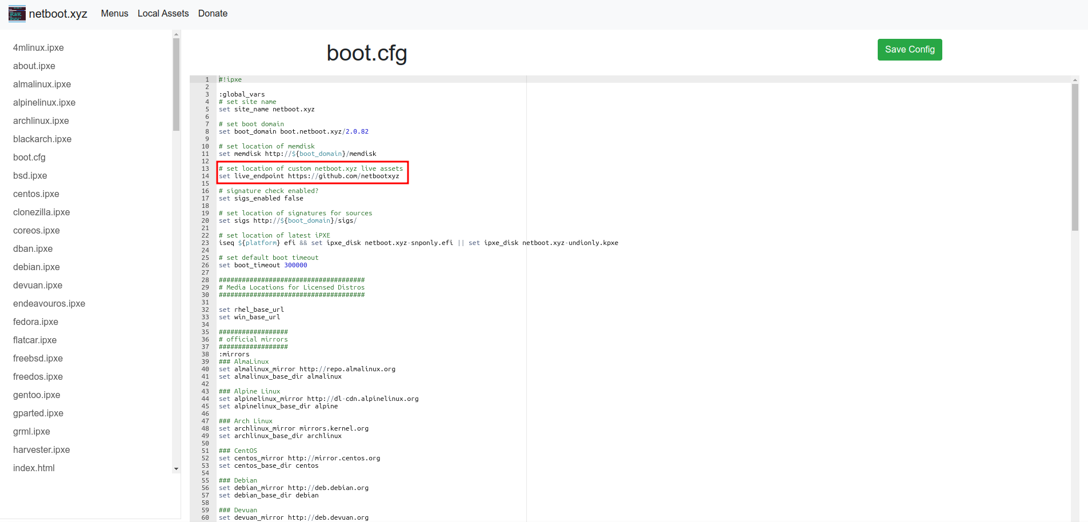Open index.html in the file list

[34, 468]
